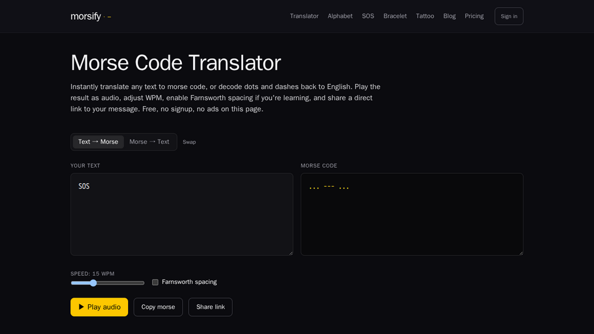The height and width of the screenshot is (334, 594).
Task: Switch to Morse → Text mode tab
Action: point(149,142)
